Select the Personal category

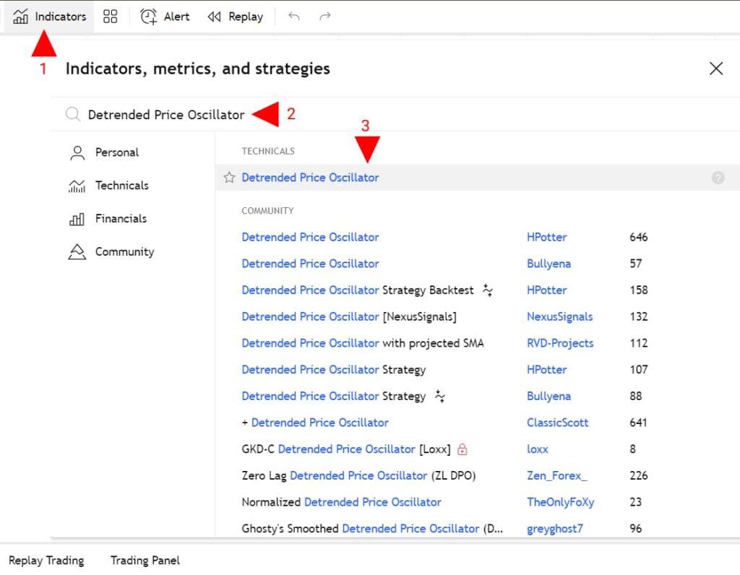[116, 152]
